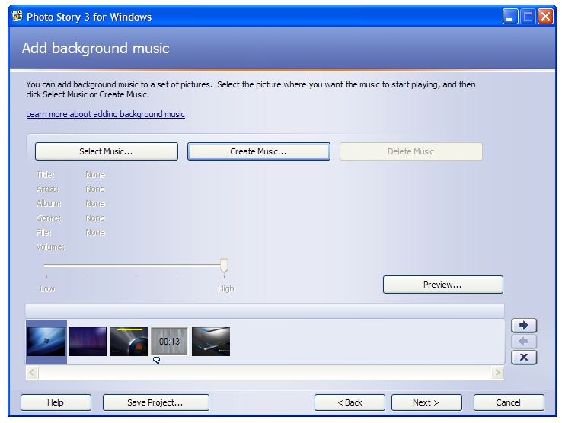The width and height of the screenshot is (562, 423).
Task: Click the 'Low' volume label
Action: point(47,288)
